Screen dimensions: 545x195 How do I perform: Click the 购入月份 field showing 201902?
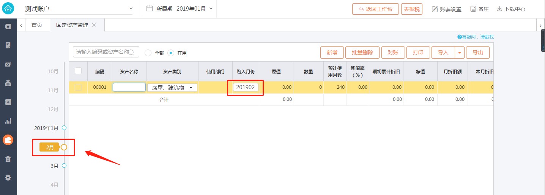(x=246, y=87)
